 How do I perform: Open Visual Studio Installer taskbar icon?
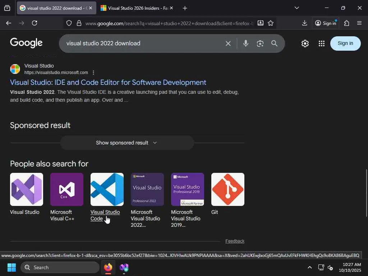pos(124,267)
